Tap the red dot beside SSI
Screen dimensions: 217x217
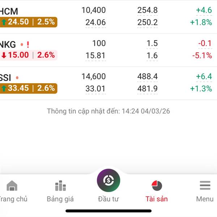pyautogui.click(x=17, y=77)
